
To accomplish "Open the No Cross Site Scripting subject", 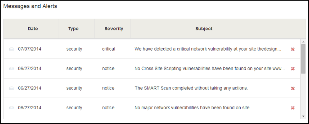I will pyautogui.click(x=210, y=68).
